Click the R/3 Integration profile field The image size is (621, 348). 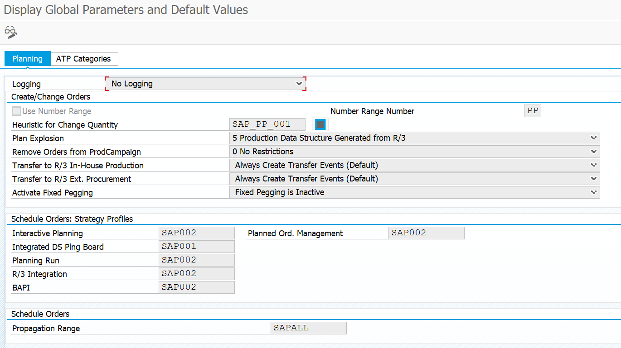pyautogui.click(x=197, y=274)
